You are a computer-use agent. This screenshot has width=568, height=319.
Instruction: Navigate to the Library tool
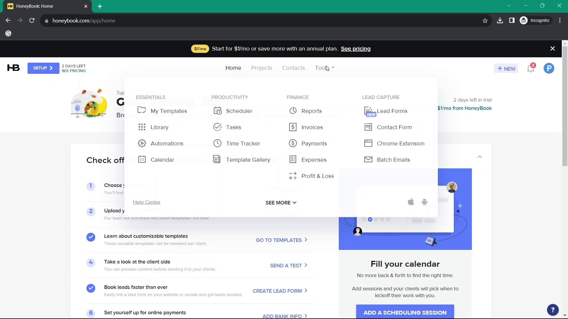click(x=159, y=127)
